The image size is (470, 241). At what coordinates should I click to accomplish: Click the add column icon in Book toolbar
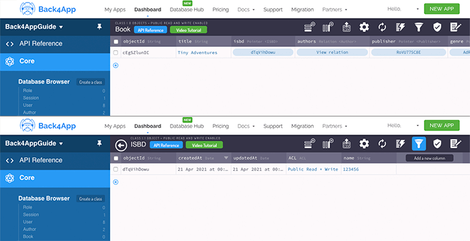328,27
